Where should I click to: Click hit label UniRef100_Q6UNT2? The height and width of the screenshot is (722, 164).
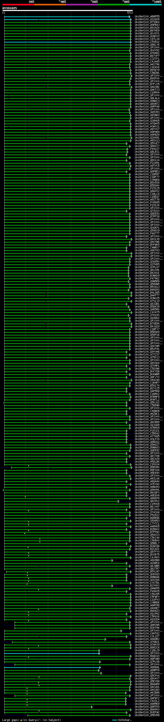point(147,104)
